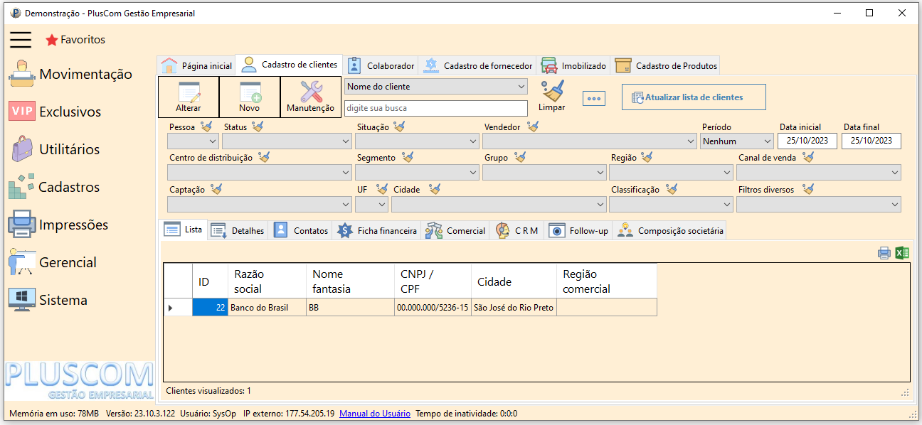The height and width of the screenshot is (425, 922).
Task: Select the Banco do Brasil row
Action: point(259,308)
